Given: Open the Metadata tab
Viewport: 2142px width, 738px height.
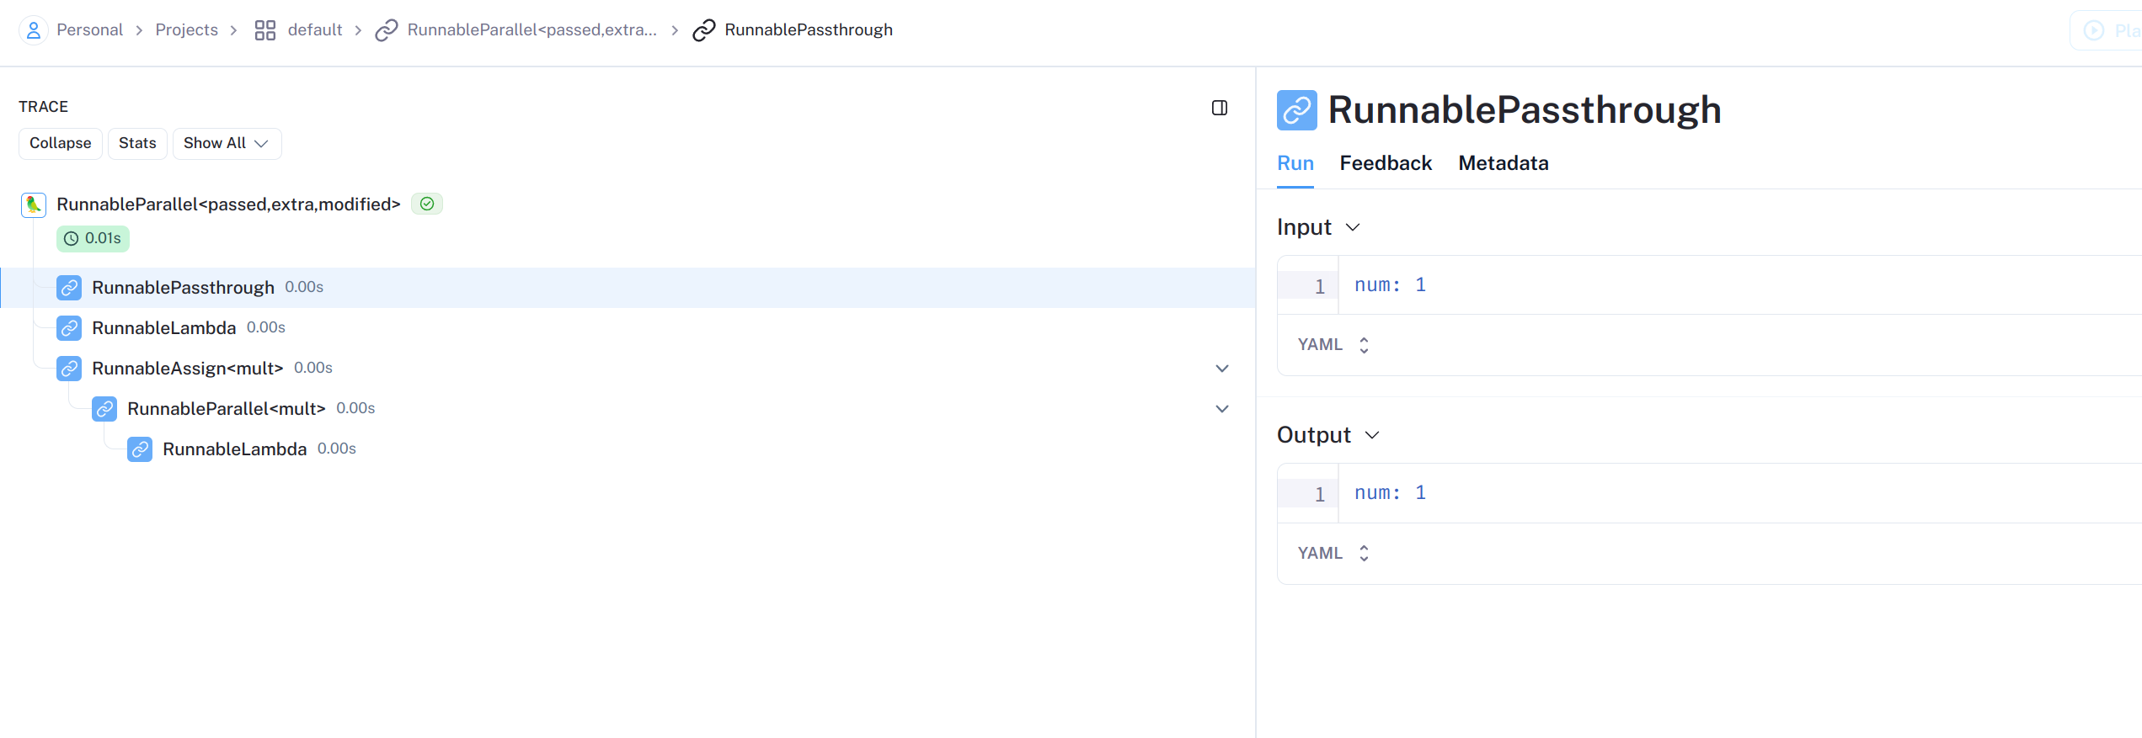Looking at the screenshot, I should point(1503,163).
